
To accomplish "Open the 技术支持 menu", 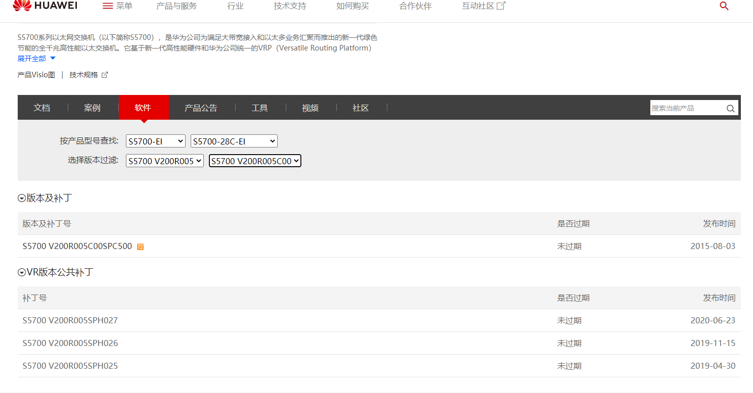I will [290, 6].
